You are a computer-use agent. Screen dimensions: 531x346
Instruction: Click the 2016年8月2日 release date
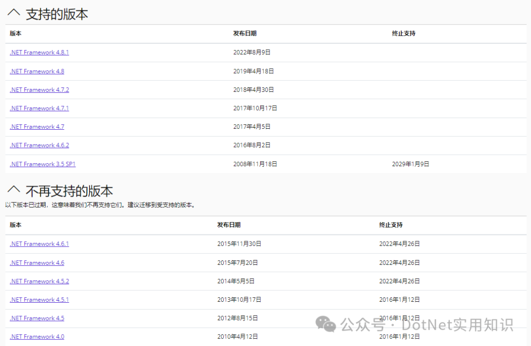click(x=252, y=145)
